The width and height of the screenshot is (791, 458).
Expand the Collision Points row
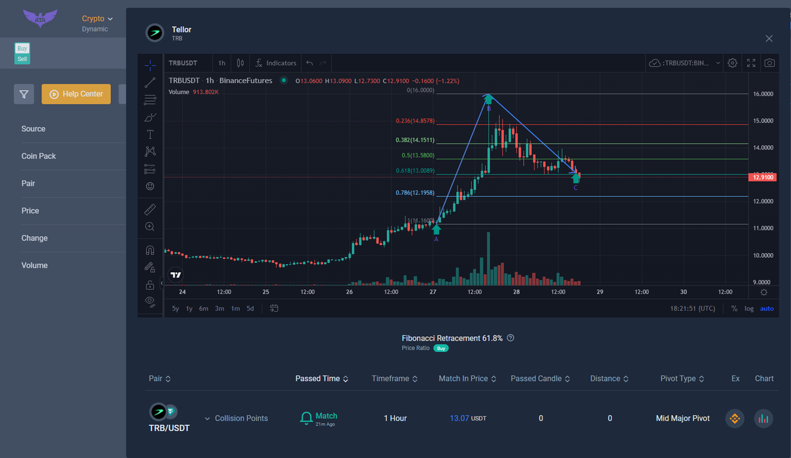coord(208,418)
